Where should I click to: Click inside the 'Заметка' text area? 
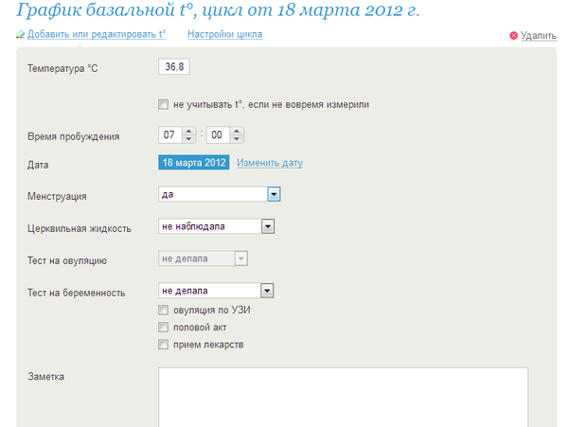(342, 397)
